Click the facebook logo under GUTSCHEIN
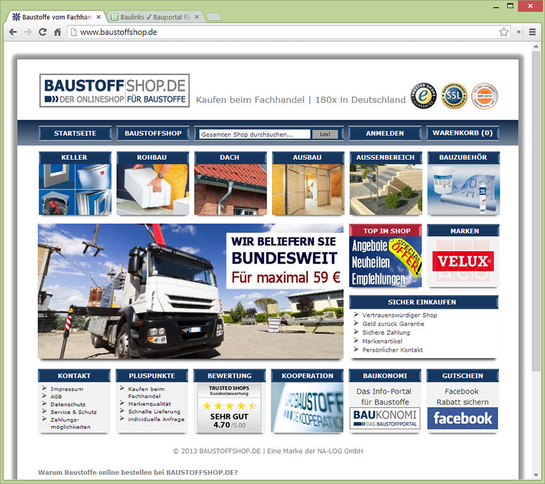This screenshot has width=545, height=484. 463,419
